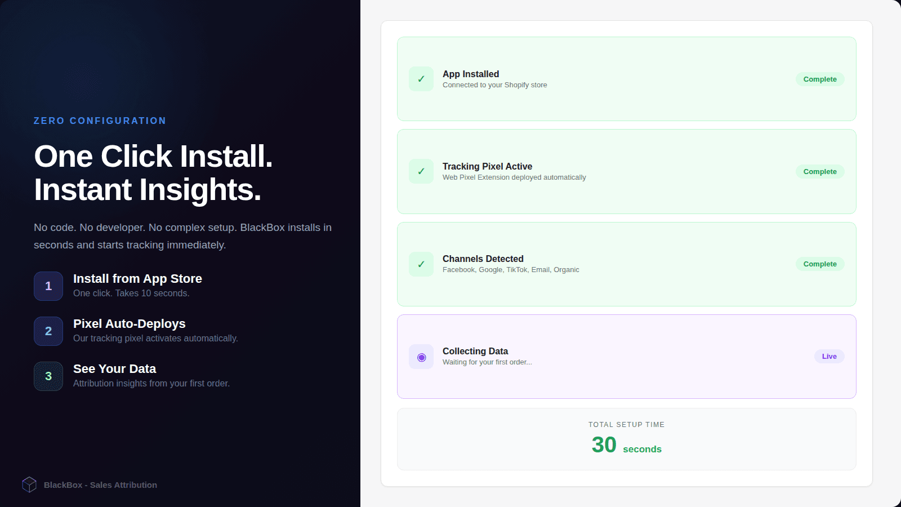Toggle the Live badge on Collecting Data
901x507 pixels.
(x=828, y=356)
